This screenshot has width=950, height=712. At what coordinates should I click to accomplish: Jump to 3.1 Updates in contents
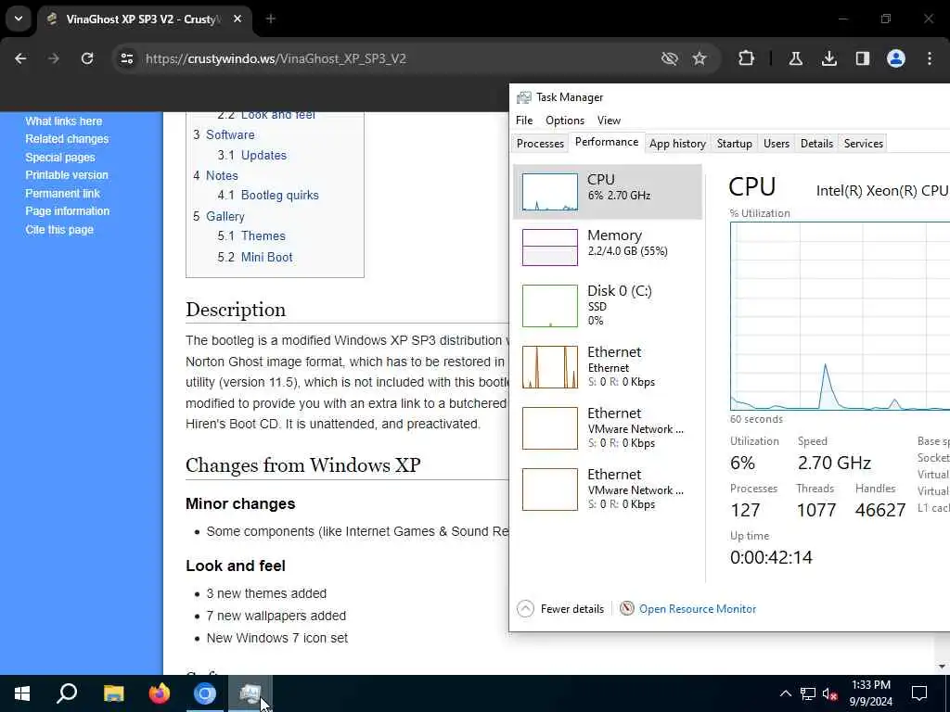click(x=251, y=155)
